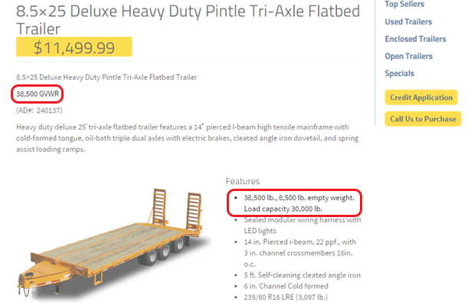
Task: Click the 38,500 GVWR text
Action: (x=38, y=94)
